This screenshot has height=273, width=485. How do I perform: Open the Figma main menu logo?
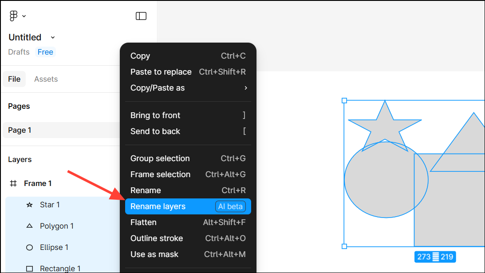point(14,16)
